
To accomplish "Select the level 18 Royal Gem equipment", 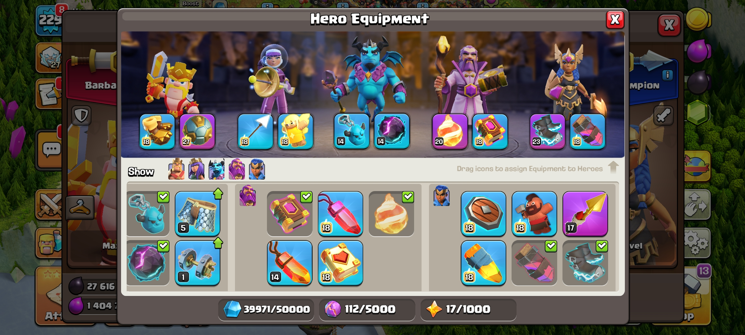I will coord(341,214).
